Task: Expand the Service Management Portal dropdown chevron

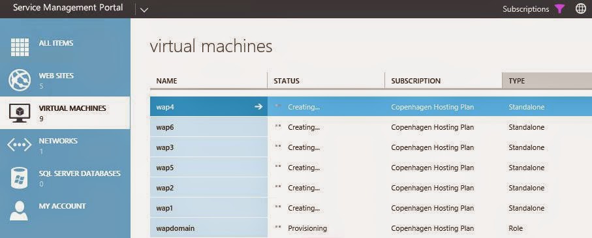Action: coord(144,10)
